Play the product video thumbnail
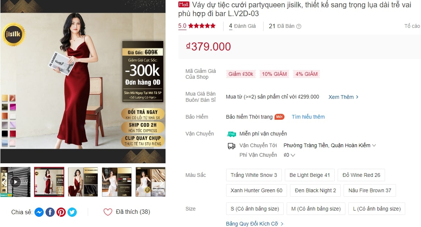The width and height of the screenshot is (421, 227). pyautogui.click(x=15, y=182)
